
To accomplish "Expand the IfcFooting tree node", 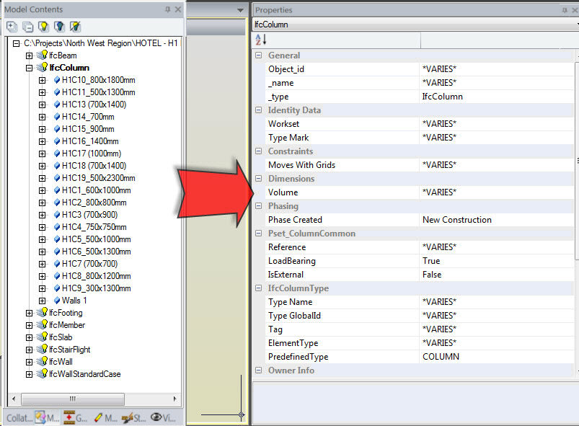I will (x=29, y=313).
